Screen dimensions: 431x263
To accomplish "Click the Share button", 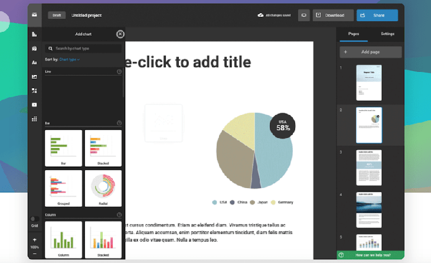I will point(377,15).
